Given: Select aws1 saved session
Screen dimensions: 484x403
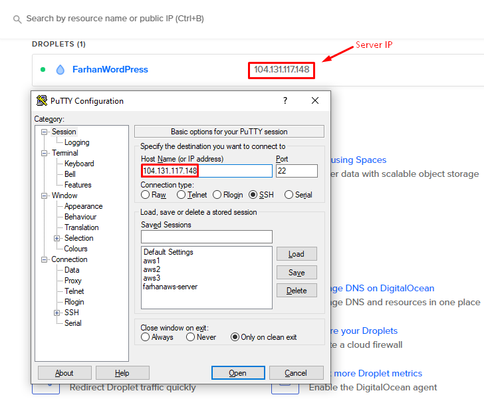Looking at the screenshot, I should point(152,261).
